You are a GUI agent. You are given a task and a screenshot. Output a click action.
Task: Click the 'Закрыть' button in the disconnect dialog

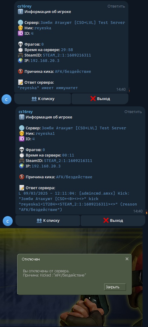coord(115,287)
